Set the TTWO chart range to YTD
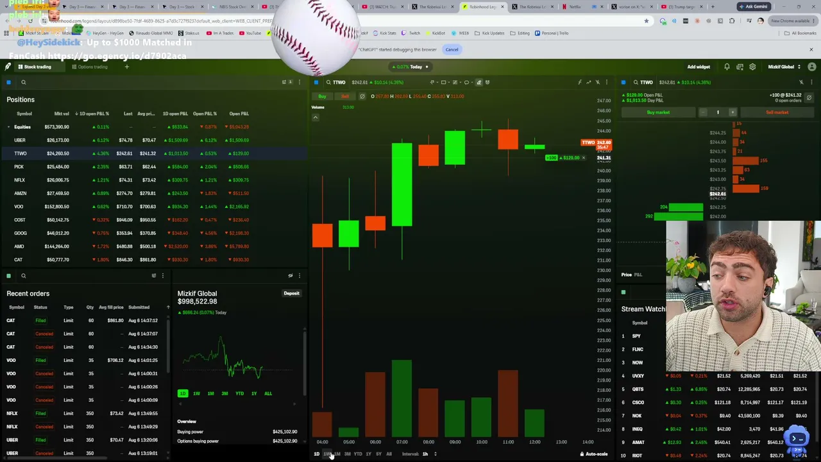Screen dimensions: 821x462 click(357, 454)
